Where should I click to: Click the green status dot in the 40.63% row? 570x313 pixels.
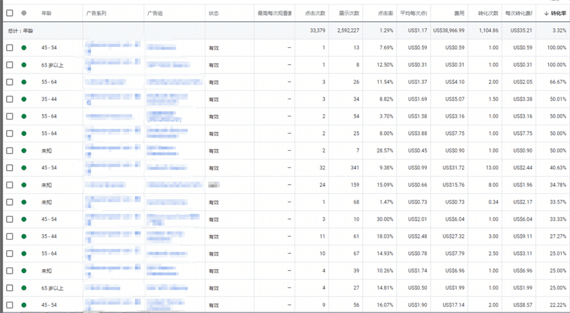click(x=24, y=168)
